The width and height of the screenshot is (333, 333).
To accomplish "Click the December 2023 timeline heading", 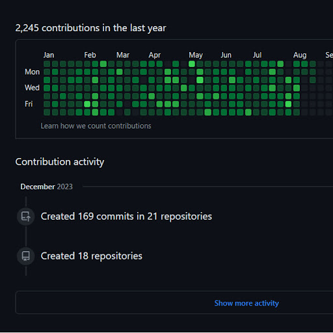I will coord(47,187).
